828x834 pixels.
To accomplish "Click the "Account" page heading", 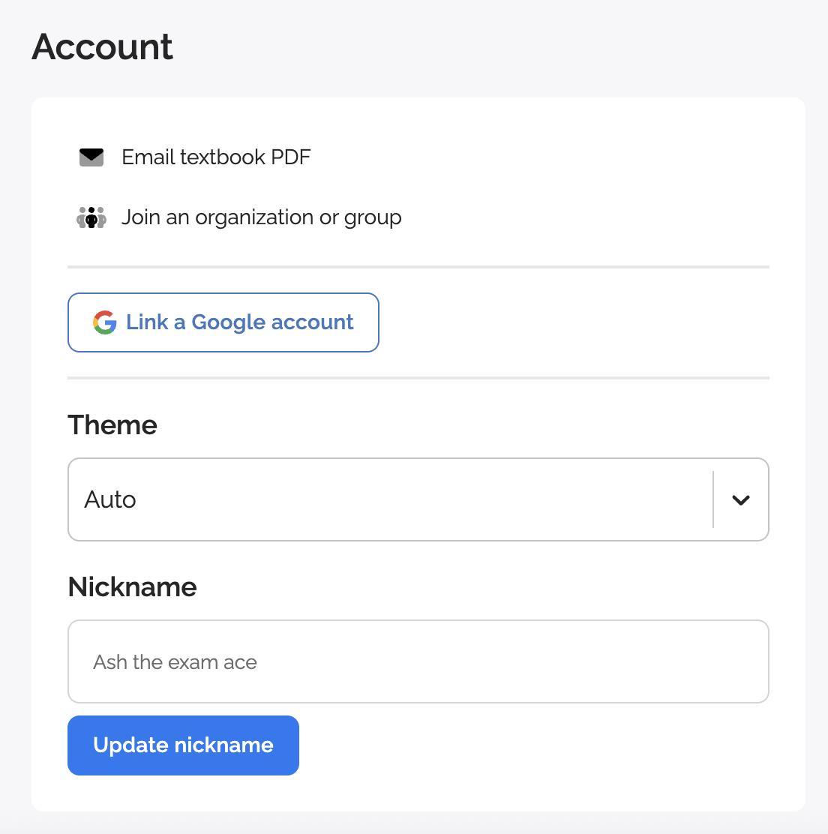I will coord(103,47).
